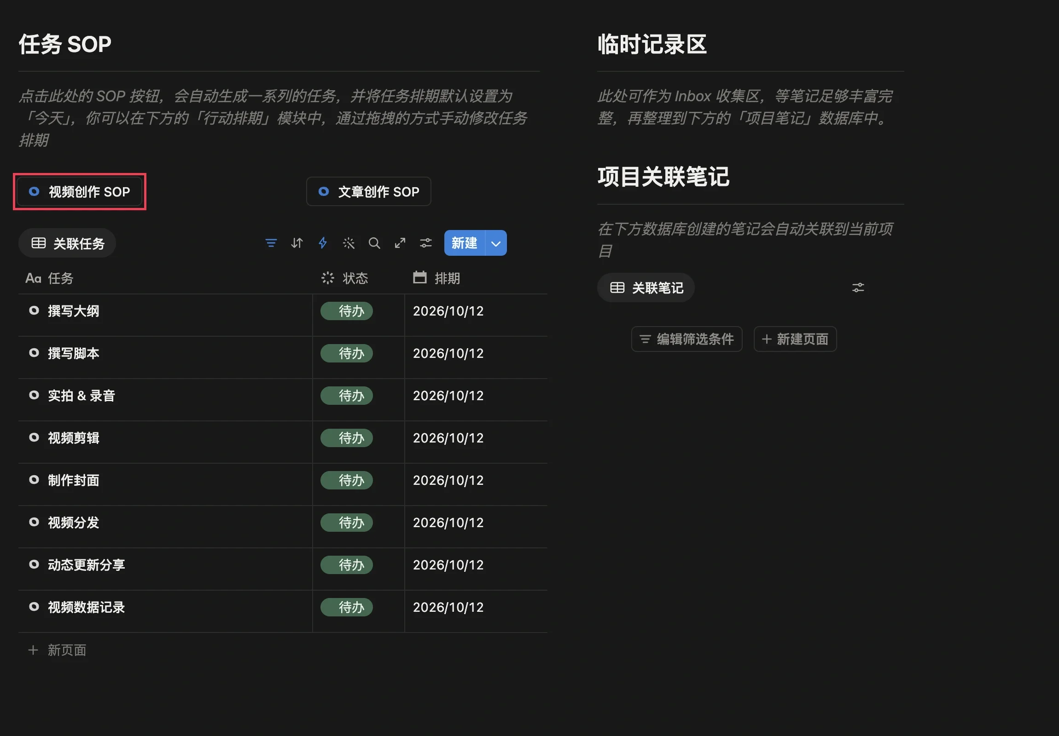Click the 任务 SOP heading

[x=65, y=45]
